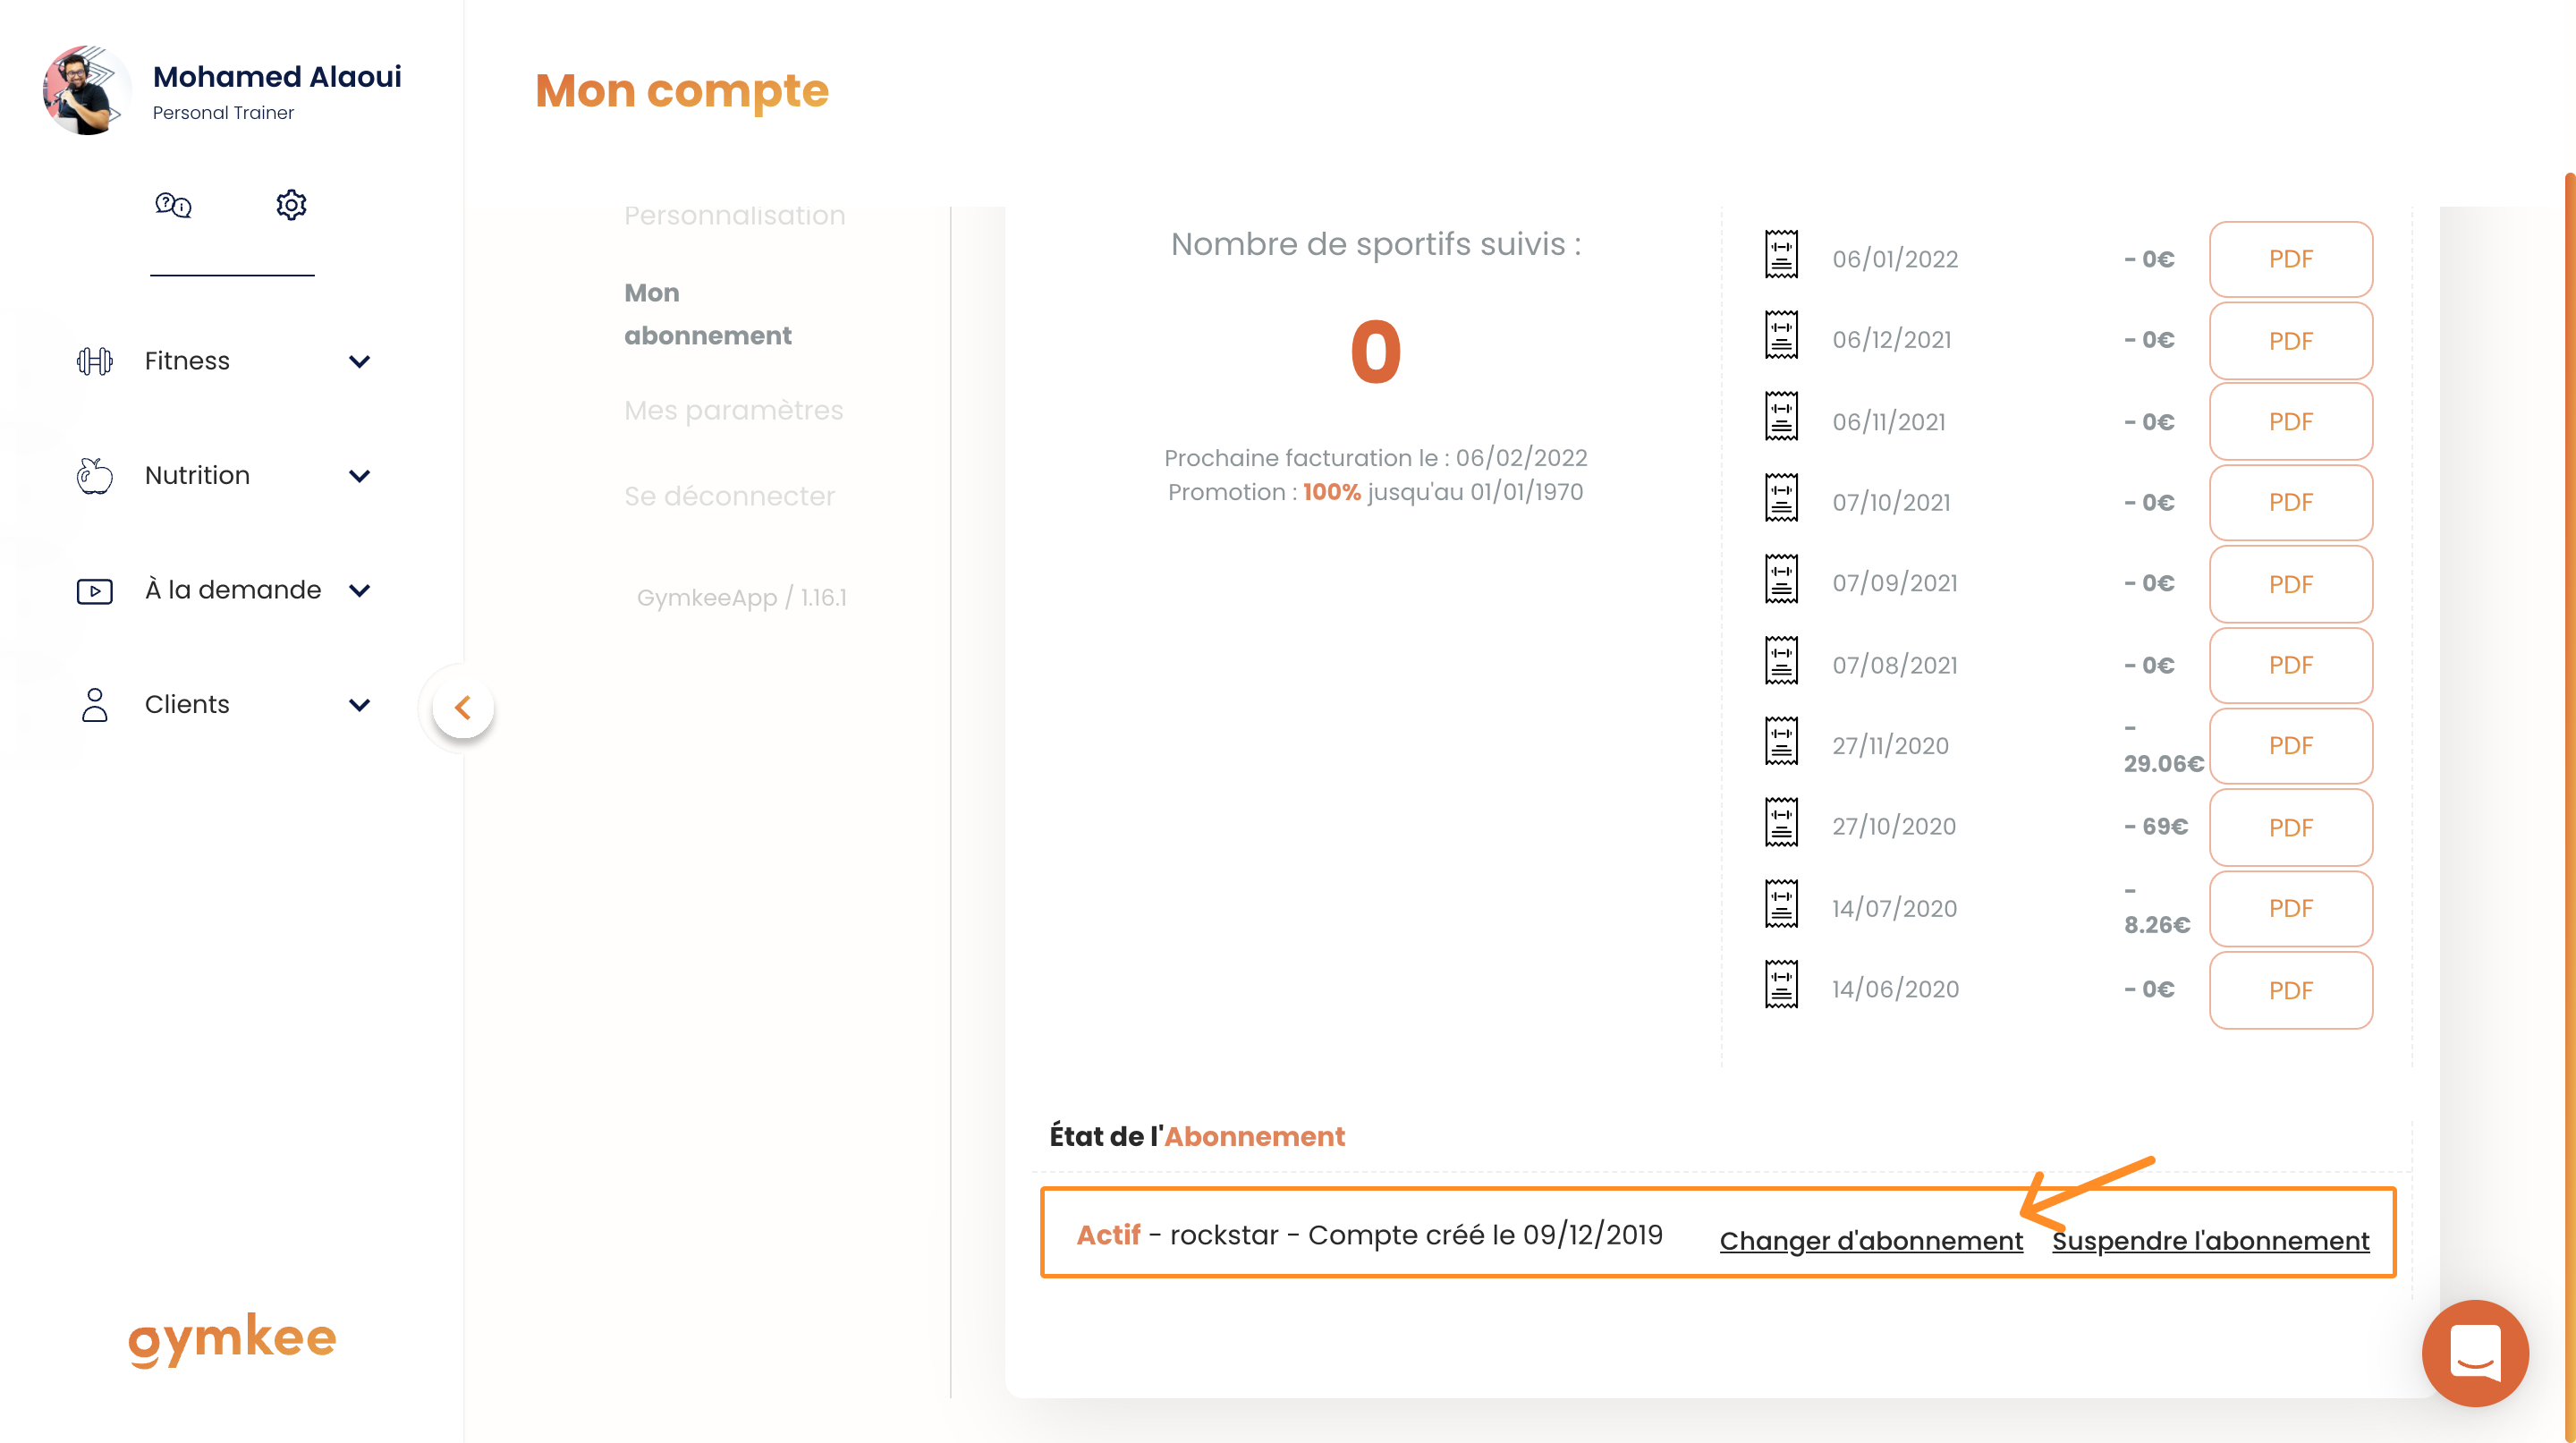
Task: Open the support chat bubble
Action: [2475, 1353]
